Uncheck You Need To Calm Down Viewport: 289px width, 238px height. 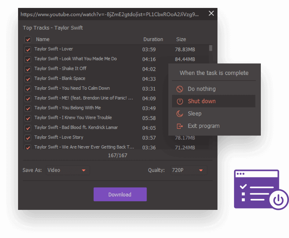coord(28,89)
